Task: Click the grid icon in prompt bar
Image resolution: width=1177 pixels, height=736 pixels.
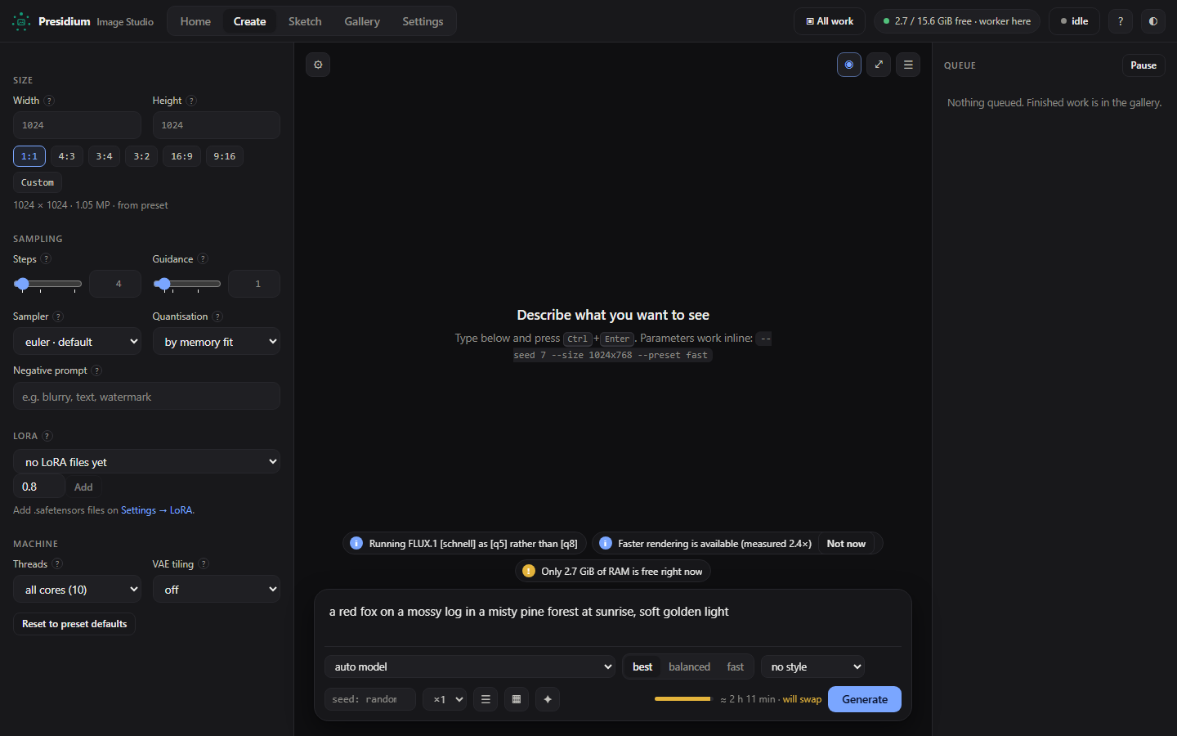Action: (x=517, y=699)
